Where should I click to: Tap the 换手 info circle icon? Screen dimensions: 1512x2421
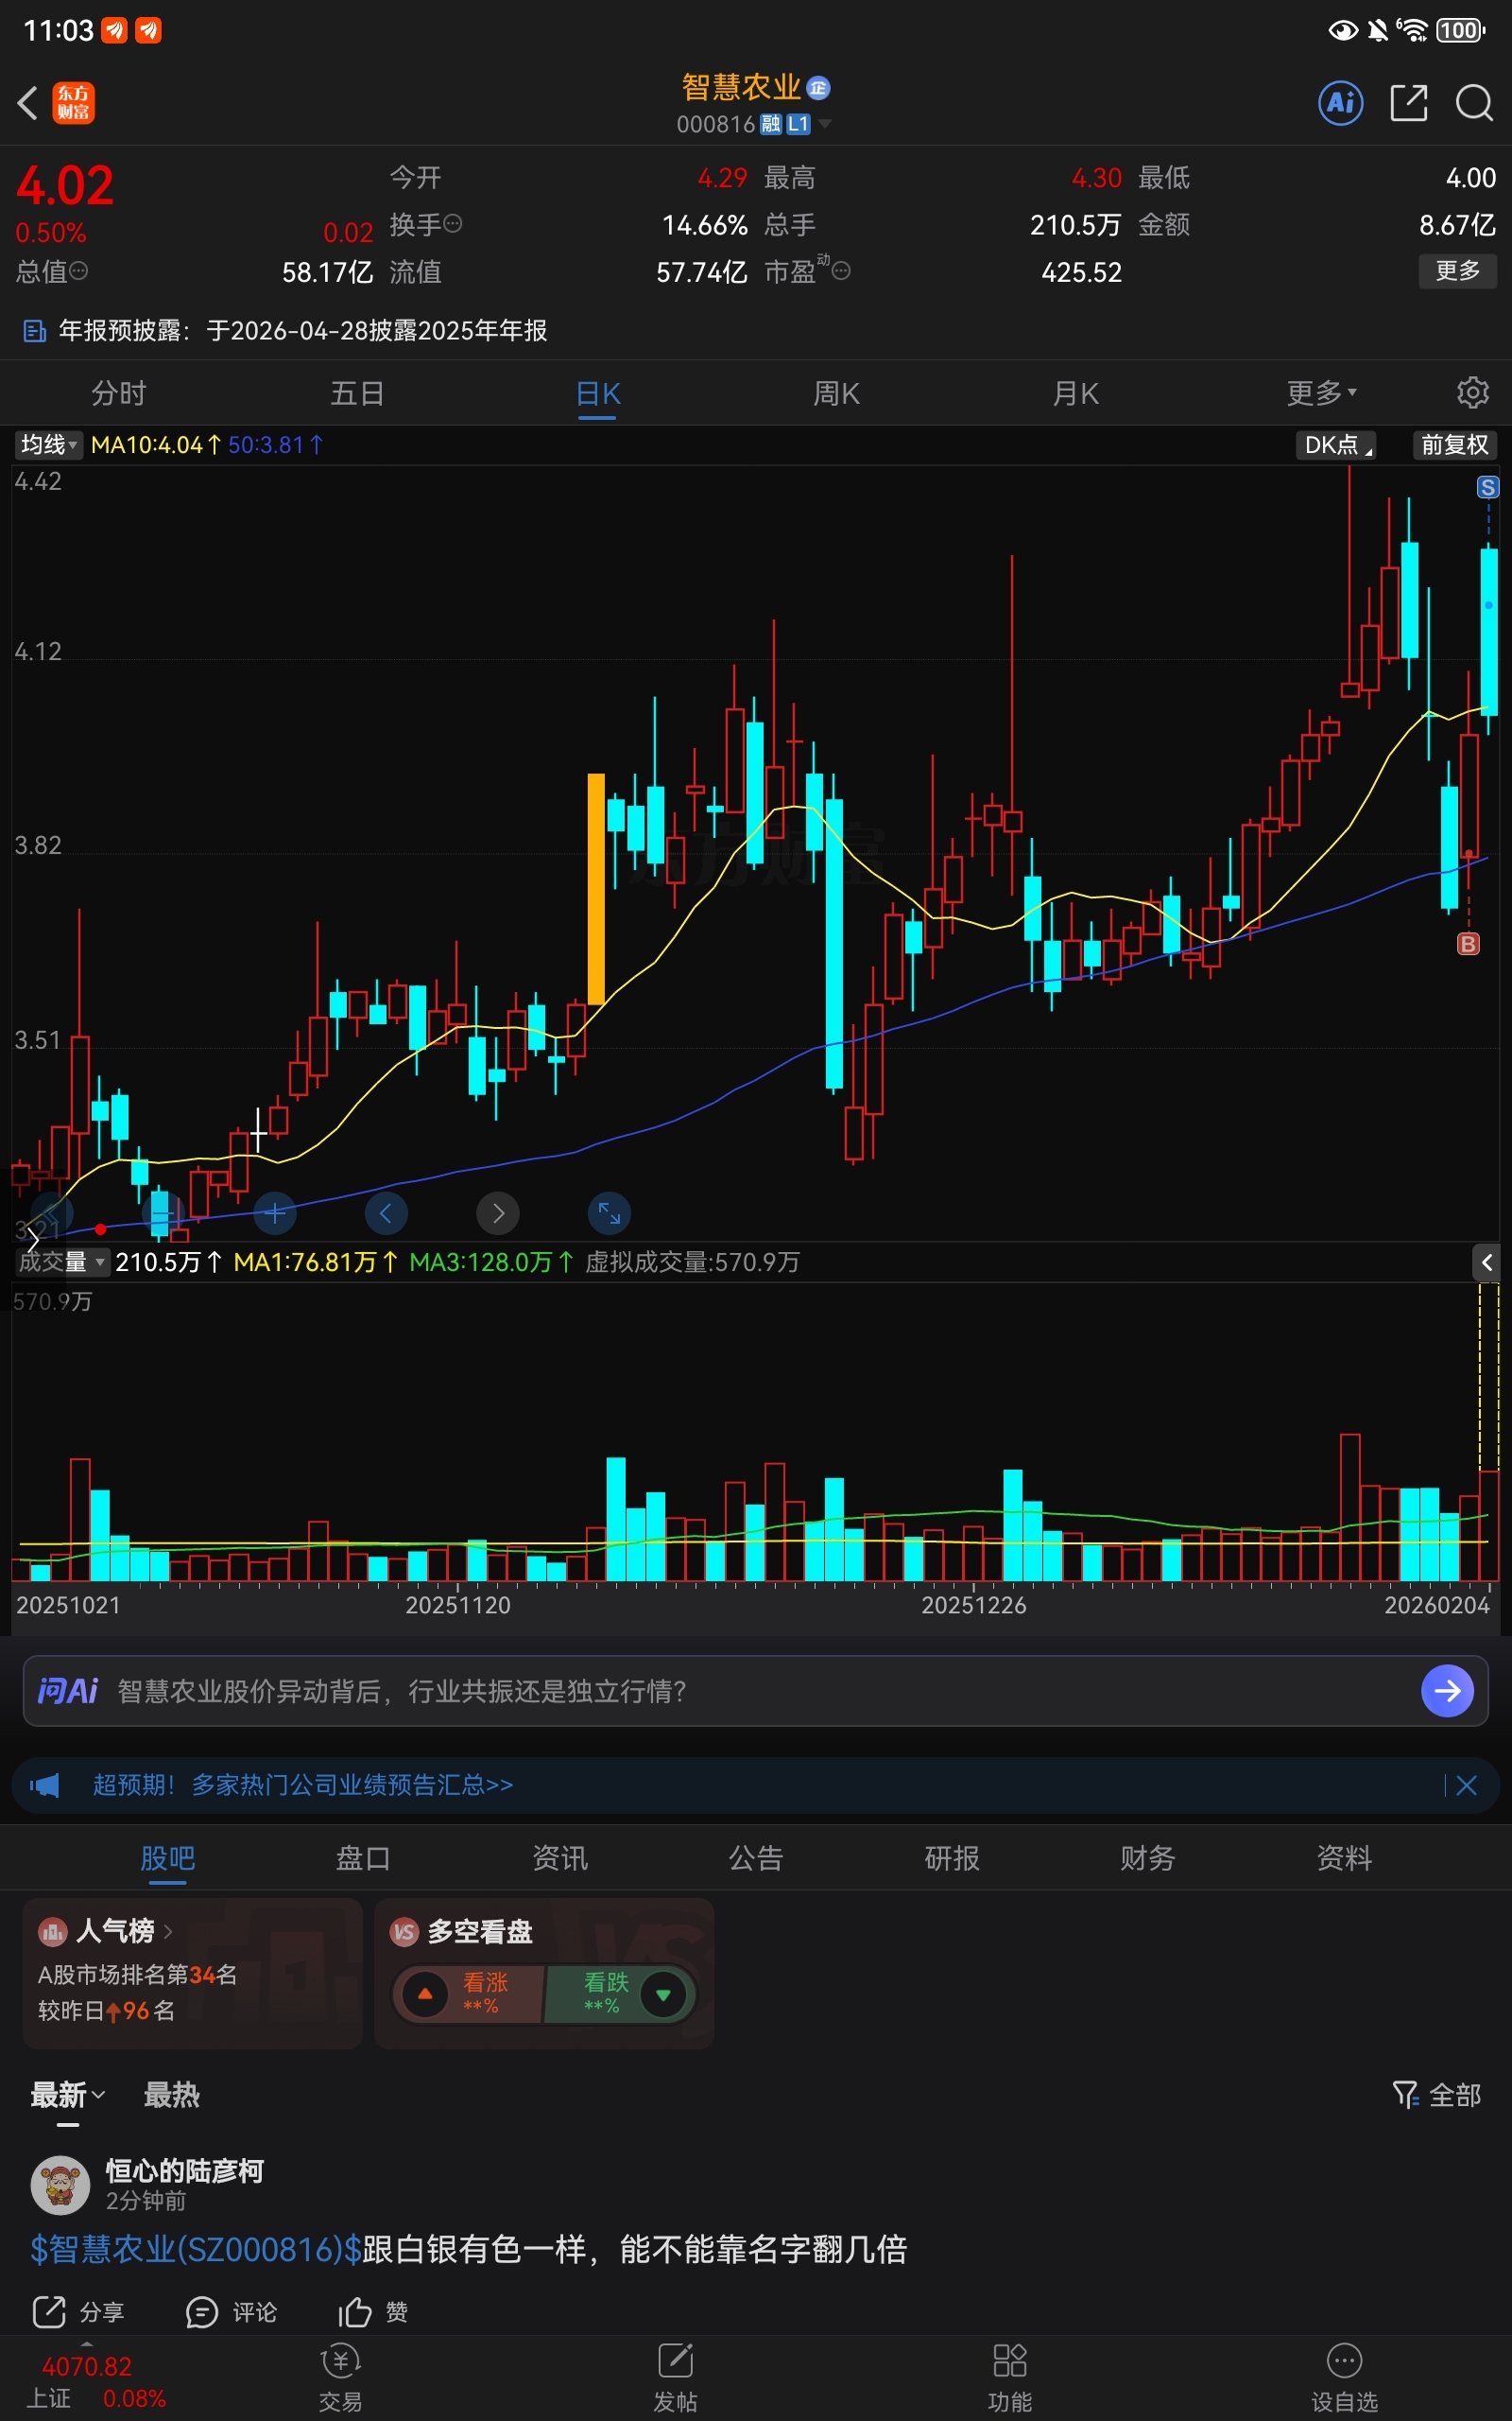[x=452, y=223]
